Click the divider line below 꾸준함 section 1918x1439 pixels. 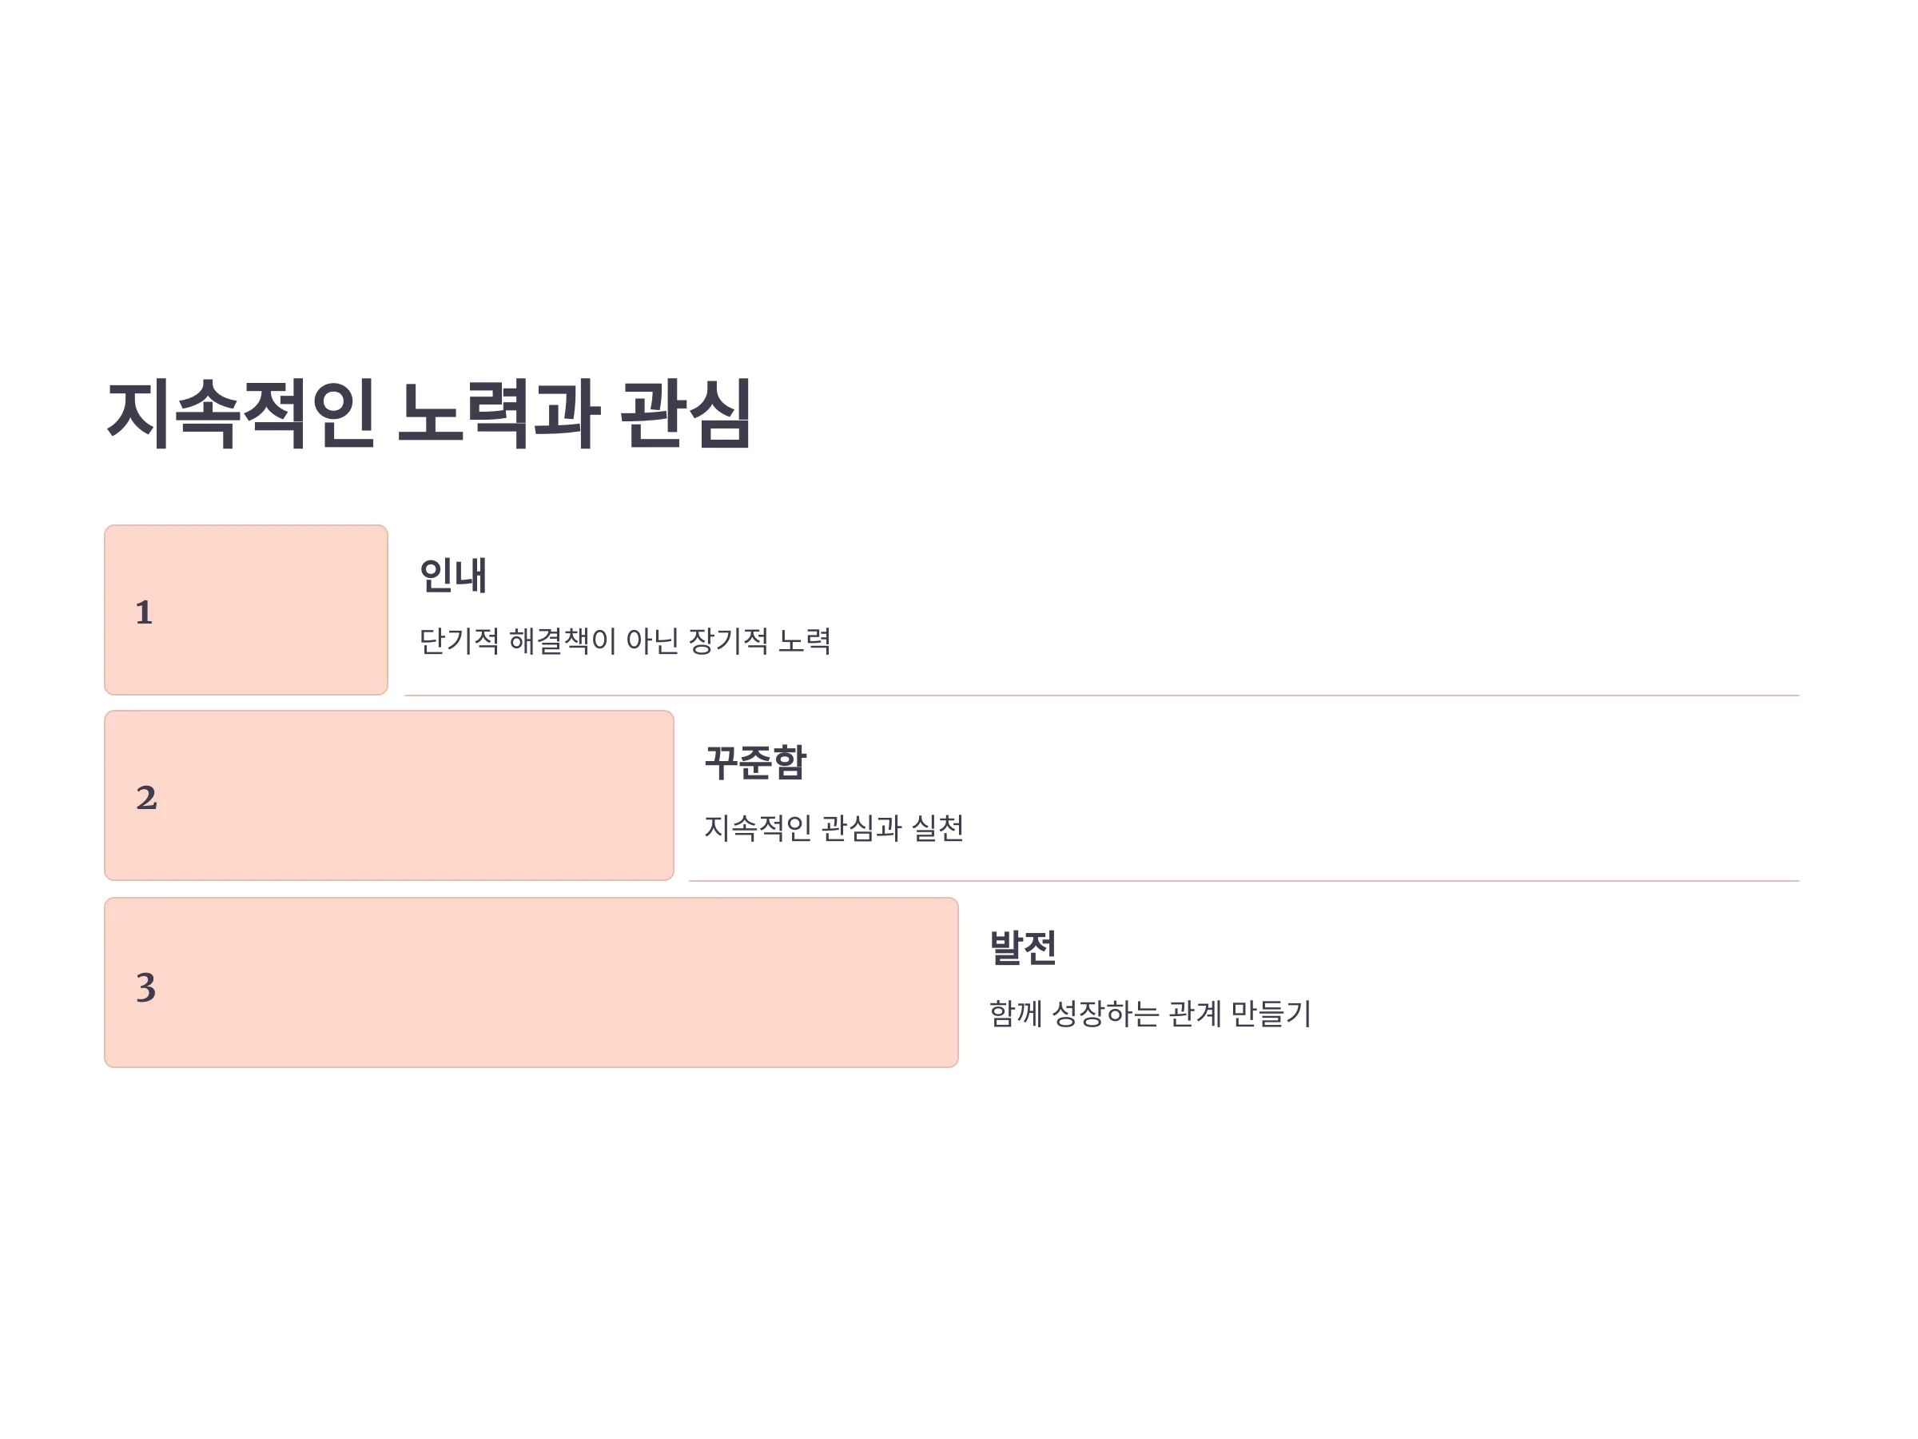point(1244,880)
